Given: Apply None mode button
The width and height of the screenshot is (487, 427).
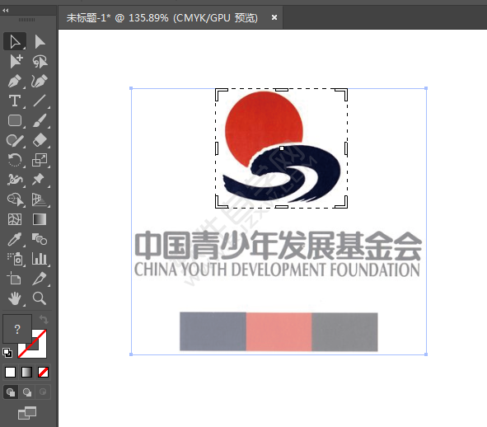Looking at the screenshot, I should click(43, 372).
